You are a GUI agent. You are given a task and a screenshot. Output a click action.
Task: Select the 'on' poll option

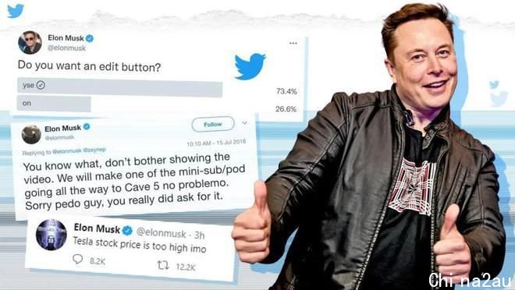[x=54, y=104]
